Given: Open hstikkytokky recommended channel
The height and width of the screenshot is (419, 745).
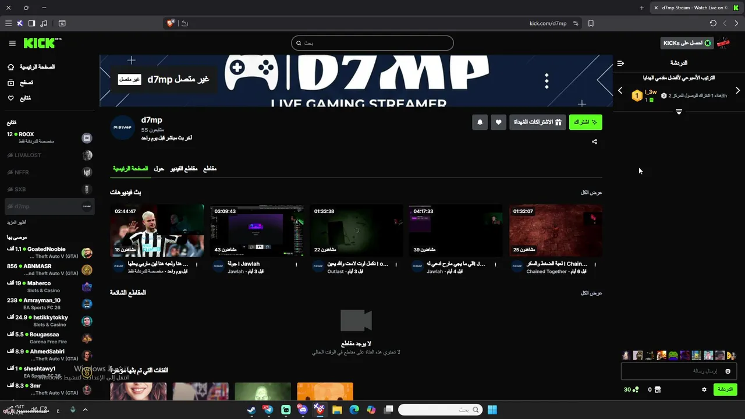Looking at the screenshot, I should click(49, 321).
